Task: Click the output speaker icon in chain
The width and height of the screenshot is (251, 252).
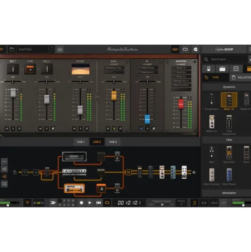Action: [x=194, y=172]
